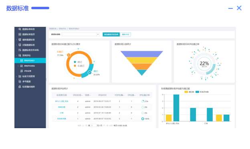This screenshot has height=149, width=250.
Task: Click the 参考数据 document icon in the sidebar
Action: pos(20,81)
